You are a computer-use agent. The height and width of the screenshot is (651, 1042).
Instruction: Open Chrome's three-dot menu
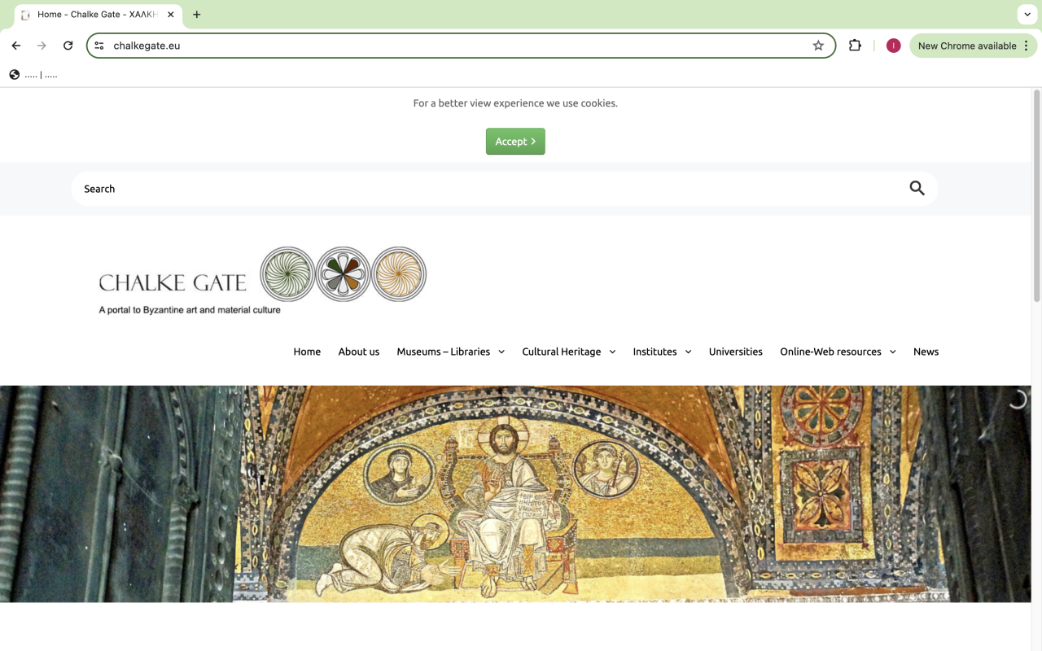[x=1027, y=46]
